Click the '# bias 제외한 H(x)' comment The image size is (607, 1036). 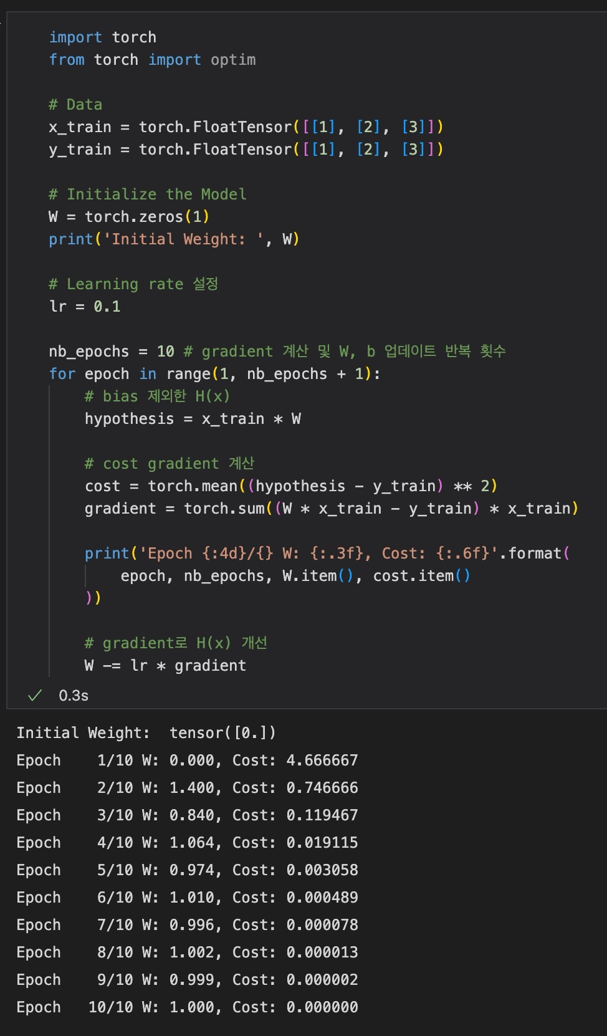point(158,396)
